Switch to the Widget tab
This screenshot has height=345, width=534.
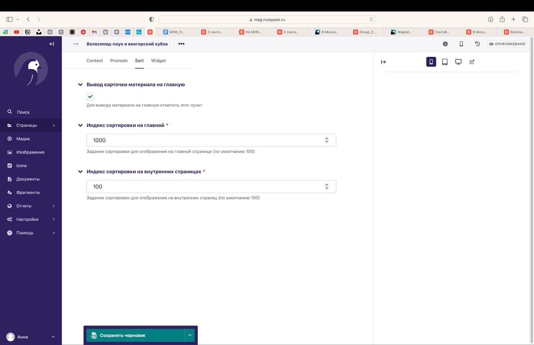[x=158, y=60]
